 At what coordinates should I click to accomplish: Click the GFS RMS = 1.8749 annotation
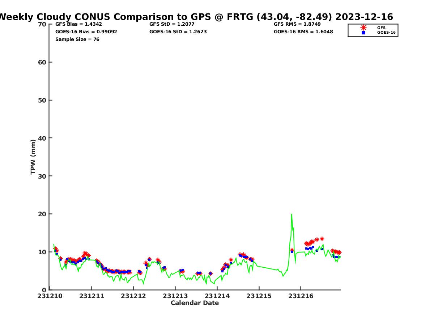[x=297, y=24]
